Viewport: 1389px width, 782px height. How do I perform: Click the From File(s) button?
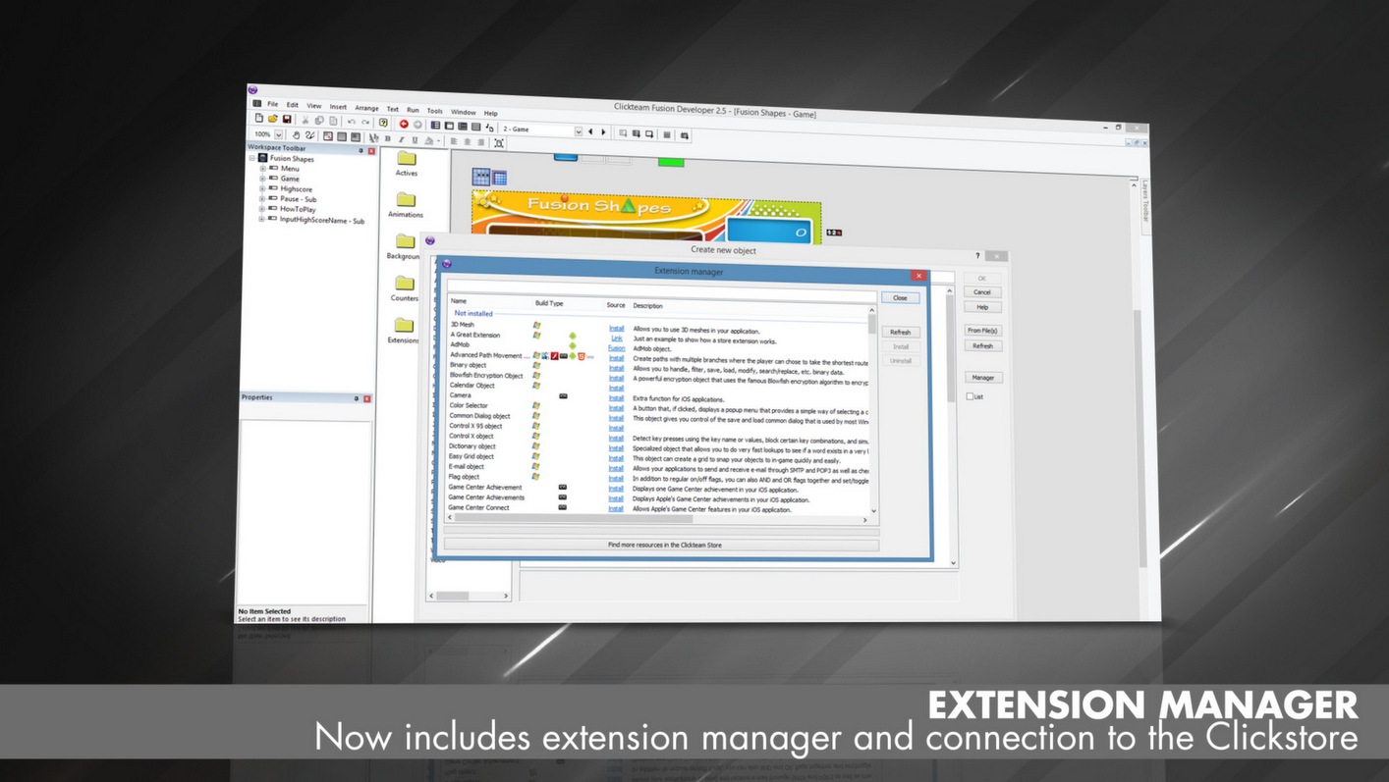click(x=982, y=331)
